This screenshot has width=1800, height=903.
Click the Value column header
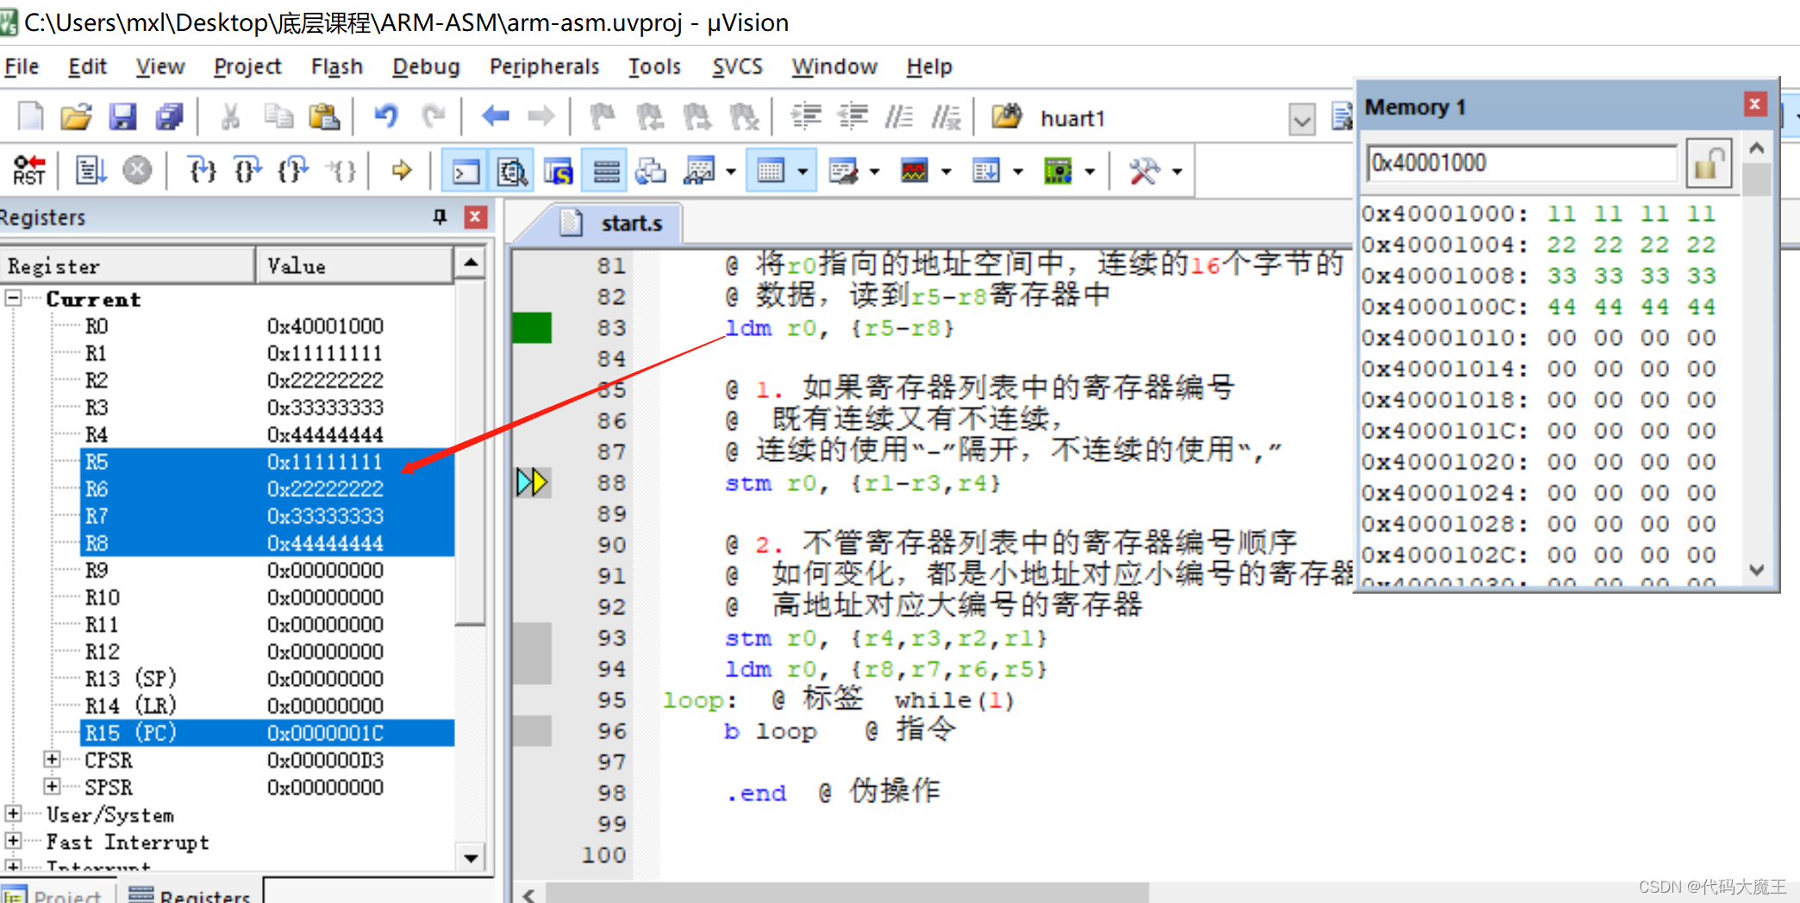pyautogui.click(x=354, y=265)
